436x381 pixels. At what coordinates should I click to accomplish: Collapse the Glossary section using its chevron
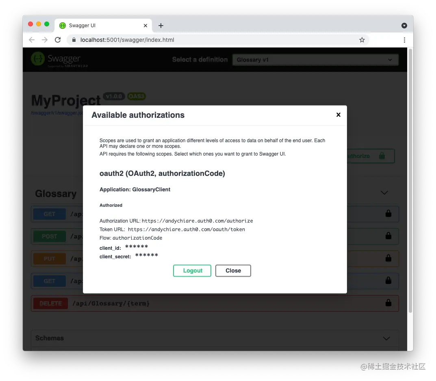click(384, 193)
